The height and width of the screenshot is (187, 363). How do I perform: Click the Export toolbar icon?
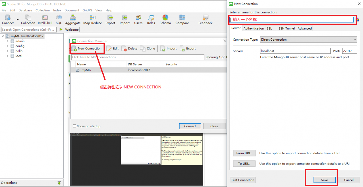pyautogui.click(x=110, y=19)
